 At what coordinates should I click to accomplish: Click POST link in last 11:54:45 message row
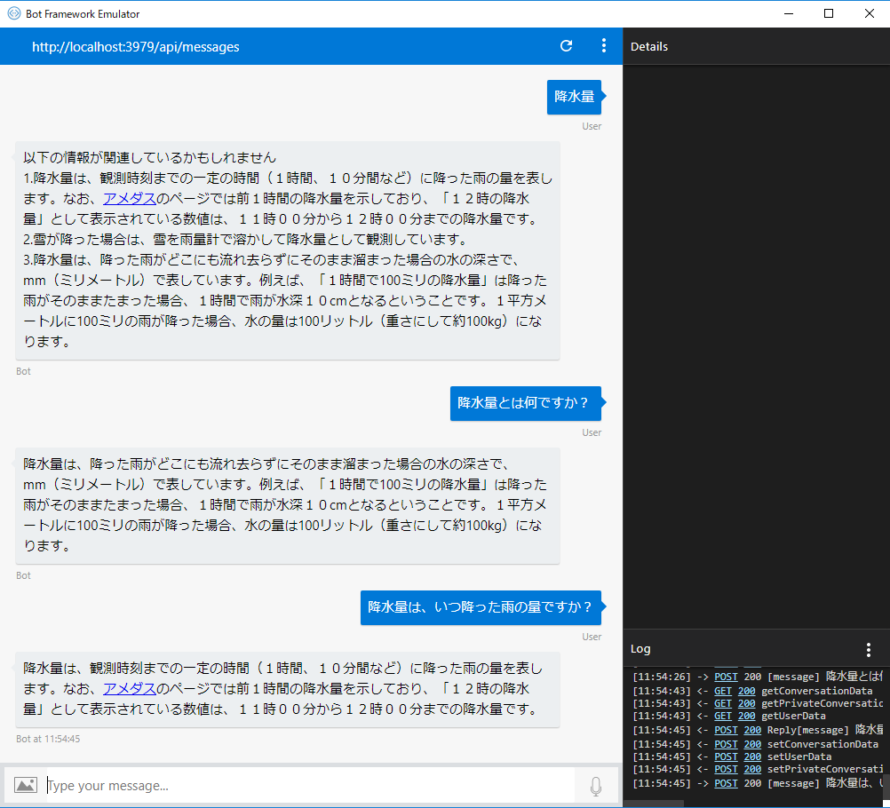coord(726,783)
